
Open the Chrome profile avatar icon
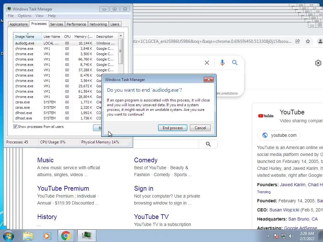[320, 41]
